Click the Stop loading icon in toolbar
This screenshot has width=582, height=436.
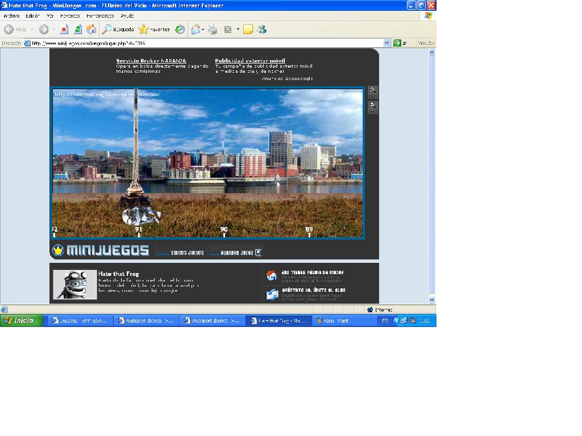tap(64, 30)
